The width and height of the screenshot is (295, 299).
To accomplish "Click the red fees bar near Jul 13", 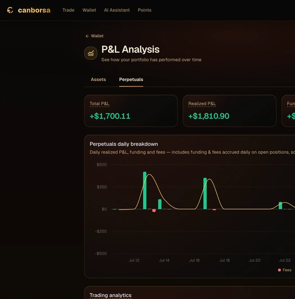I will (x=154, y=211).
